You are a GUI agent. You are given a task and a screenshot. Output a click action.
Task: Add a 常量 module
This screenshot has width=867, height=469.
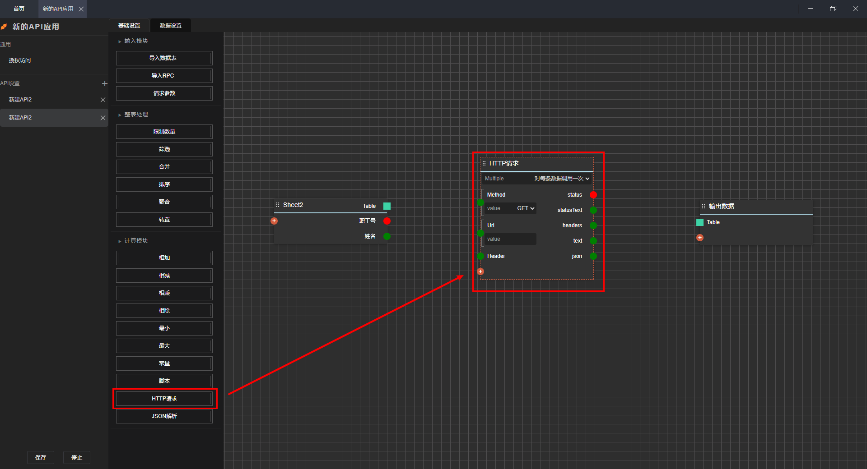pyautogui.click(x=164, y=363)
